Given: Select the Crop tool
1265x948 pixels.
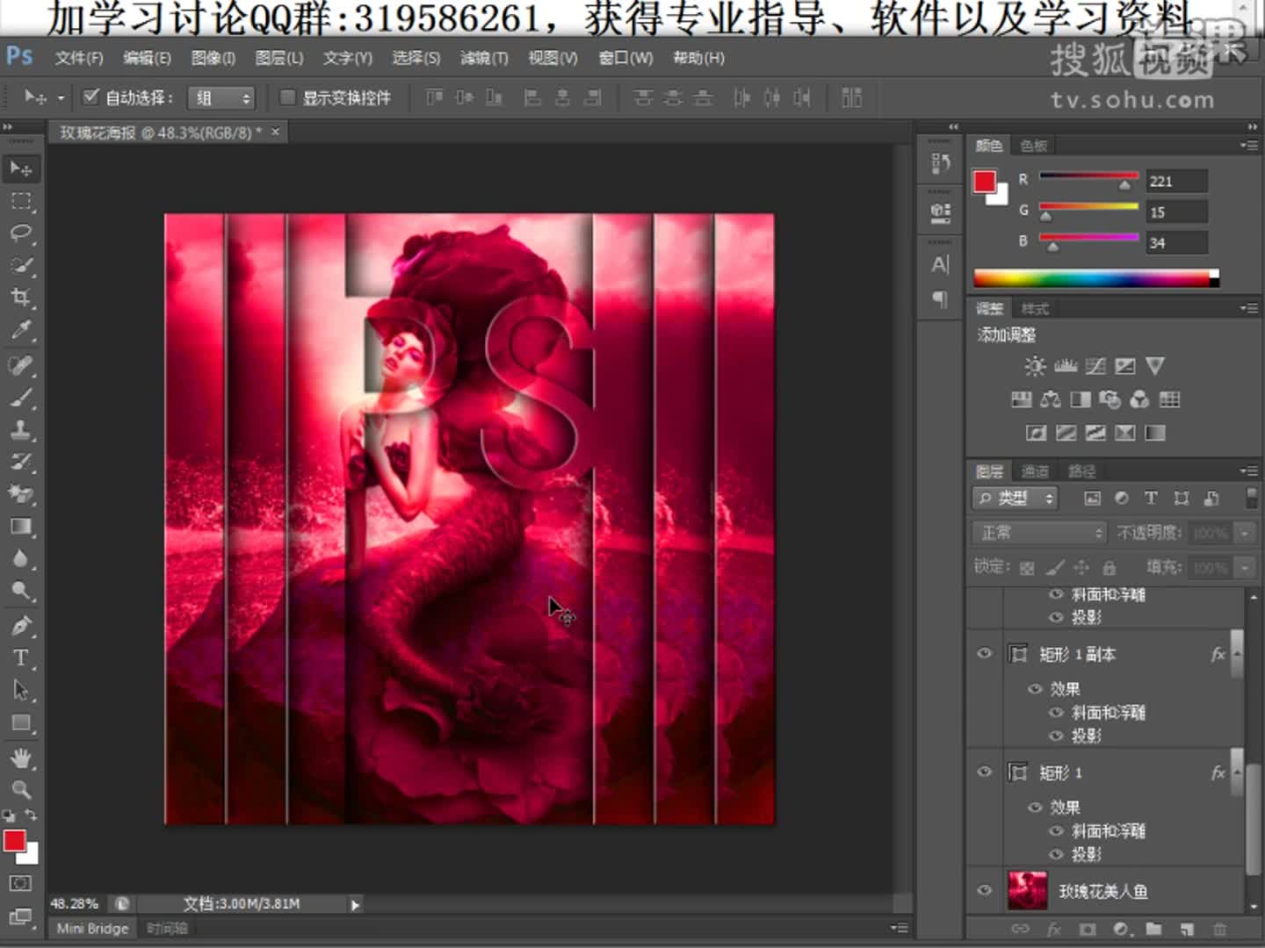Looking at the screenshot, I should pos(20,298).
